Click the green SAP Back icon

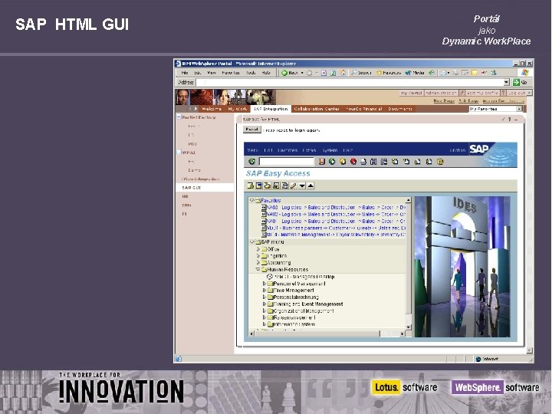(332, 162)
